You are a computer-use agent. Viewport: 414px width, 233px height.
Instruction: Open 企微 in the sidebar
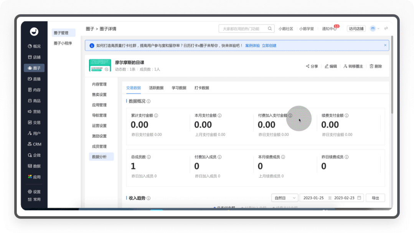pos(34,155)
